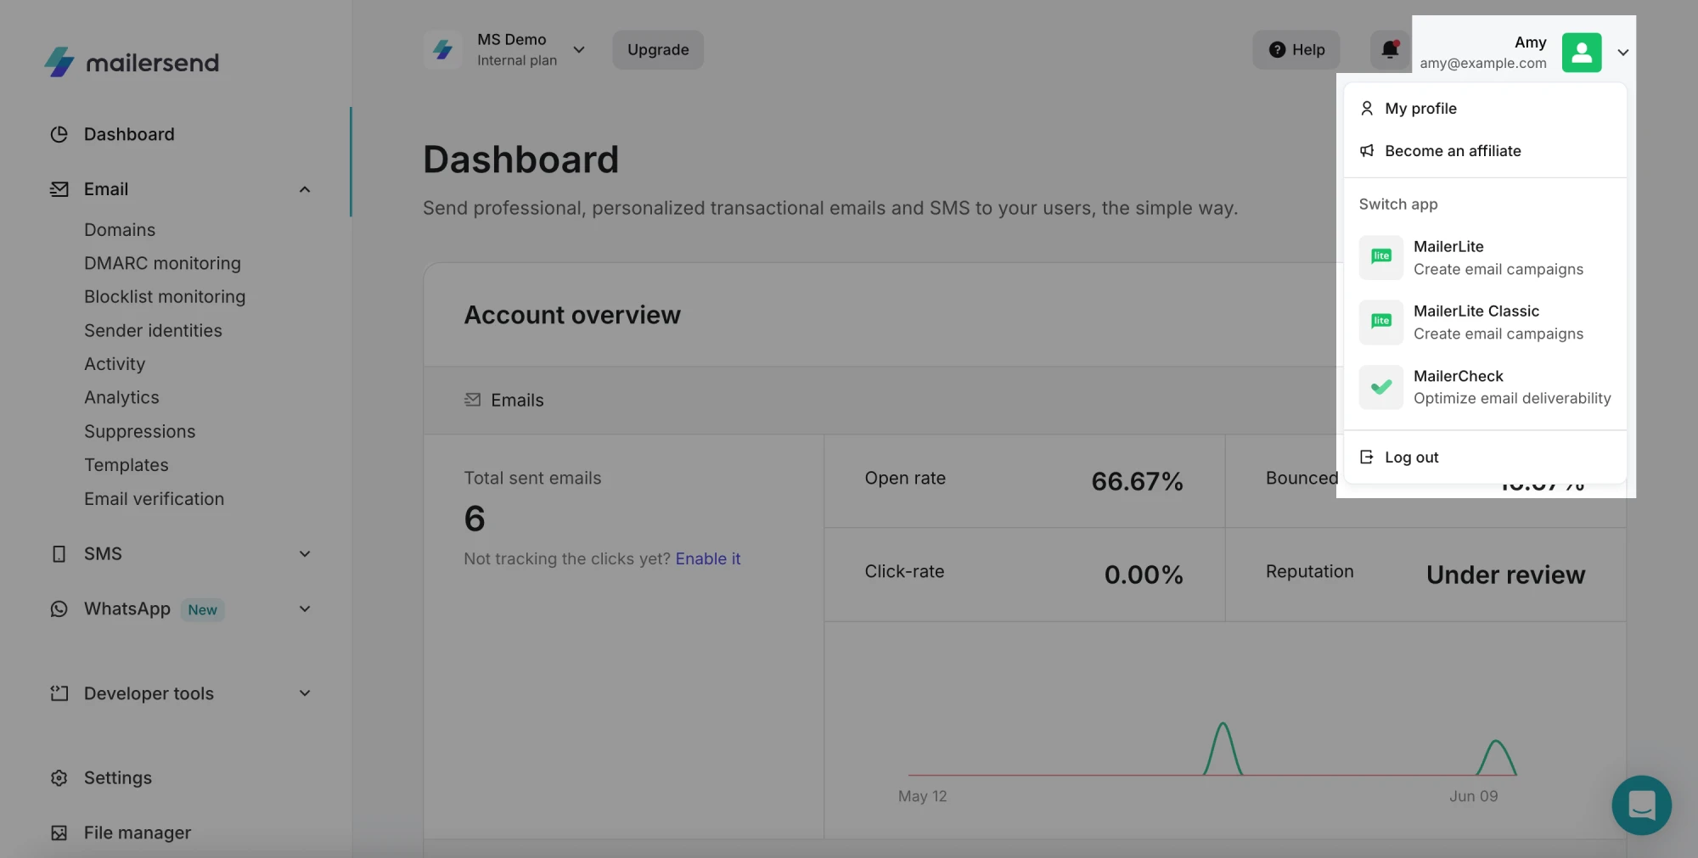Screen dimensions: 1698x858
Task: Open Templates
Action: 127,465
